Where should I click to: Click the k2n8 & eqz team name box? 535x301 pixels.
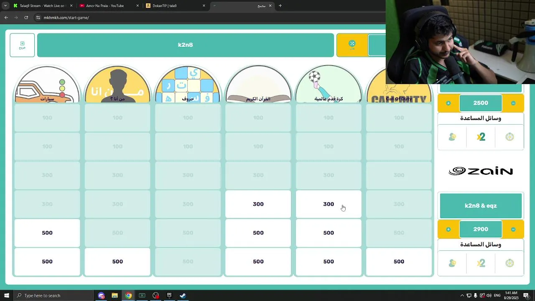[x=481, y=206]
